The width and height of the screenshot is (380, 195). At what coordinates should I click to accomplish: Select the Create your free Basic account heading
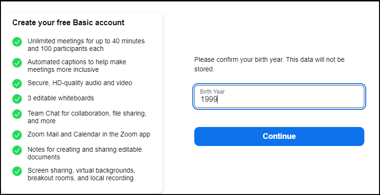pos(68,22)
